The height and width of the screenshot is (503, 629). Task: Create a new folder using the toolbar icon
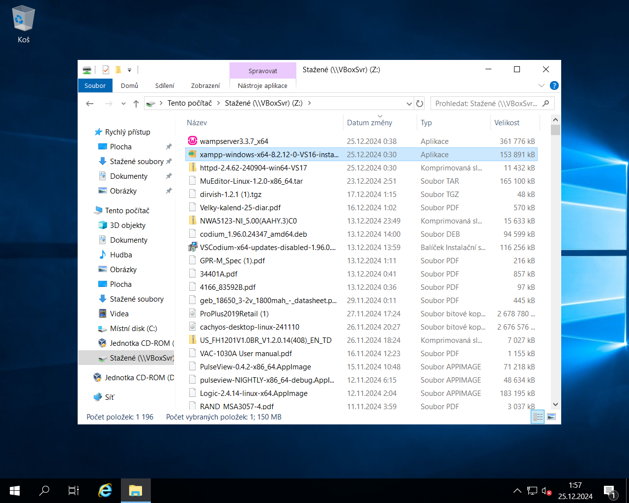pos(118,70)
